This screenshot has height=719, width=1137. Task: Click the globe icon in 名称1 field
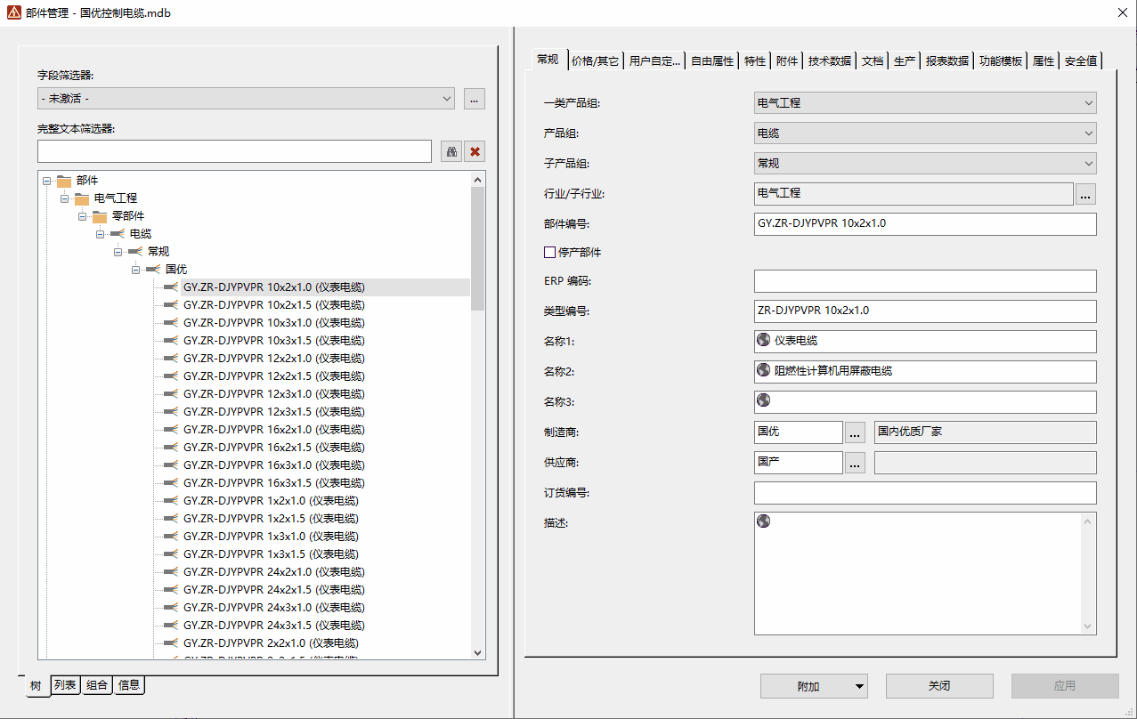763,340
